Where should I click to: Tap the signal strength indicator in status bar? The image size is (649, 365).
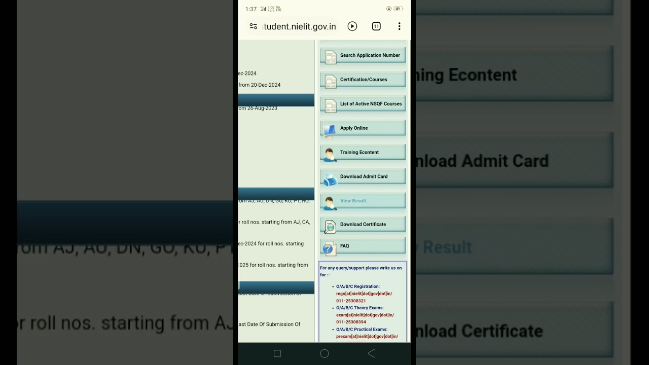pos(263,9)
